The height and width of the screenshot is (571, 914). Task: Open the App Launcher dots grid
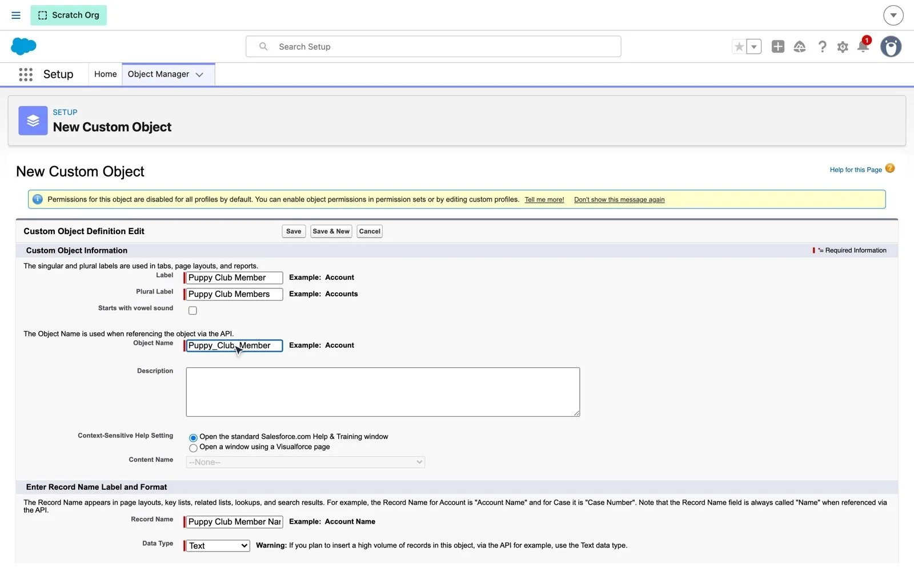point(26,74)
